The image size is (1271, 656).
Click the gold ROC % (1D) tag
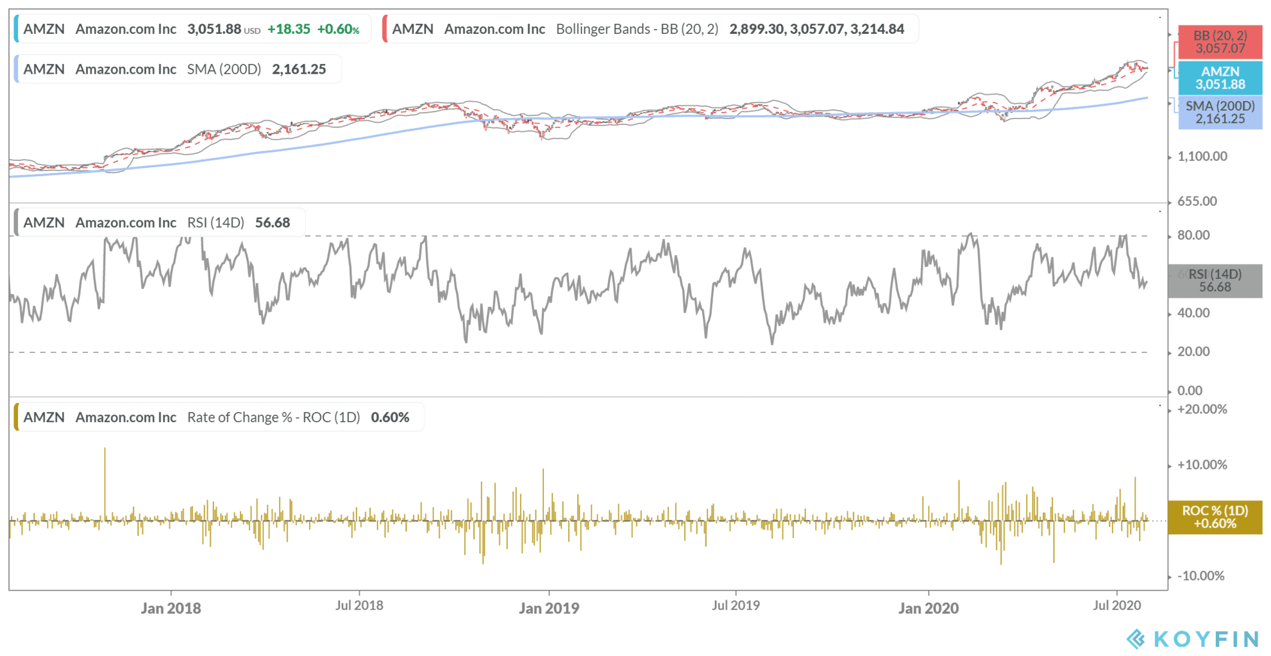[1215, 517]
